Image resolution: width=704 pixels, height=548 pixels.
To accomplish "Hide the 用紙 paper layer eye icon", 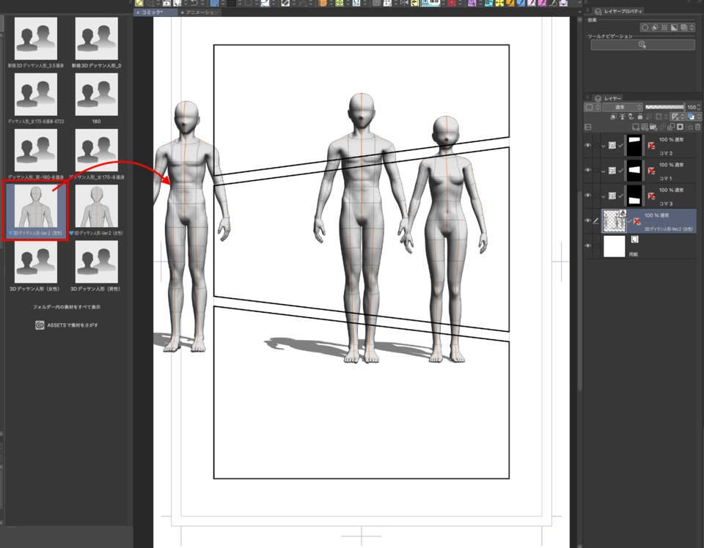I will [587, 245].
